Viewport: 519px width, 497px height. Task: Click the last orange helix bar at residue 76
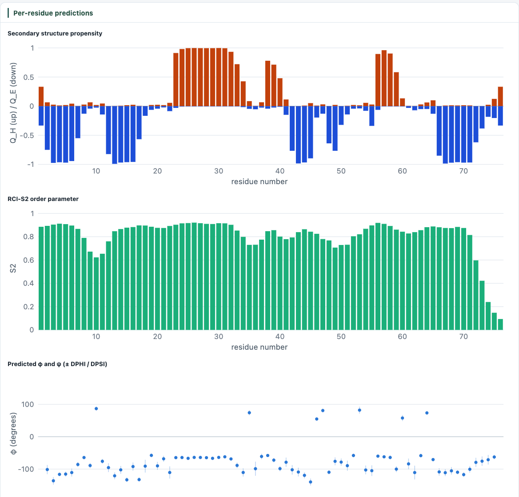500,96
